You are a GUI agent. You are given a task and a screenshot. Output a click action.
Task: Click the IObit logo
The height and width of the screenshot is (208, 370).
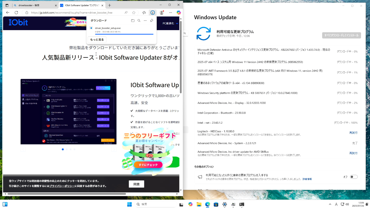tap(18, 22)
